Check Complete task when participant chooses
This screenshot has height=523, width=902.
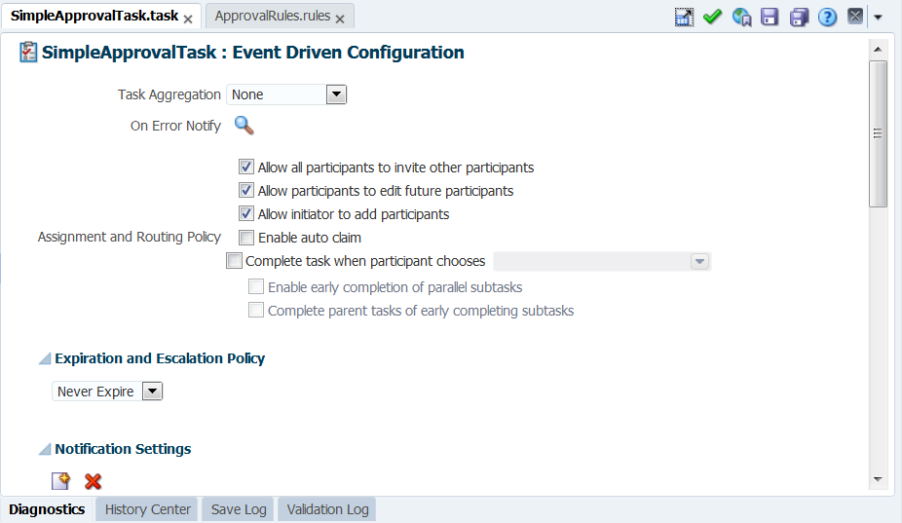[x=234, y=261]
